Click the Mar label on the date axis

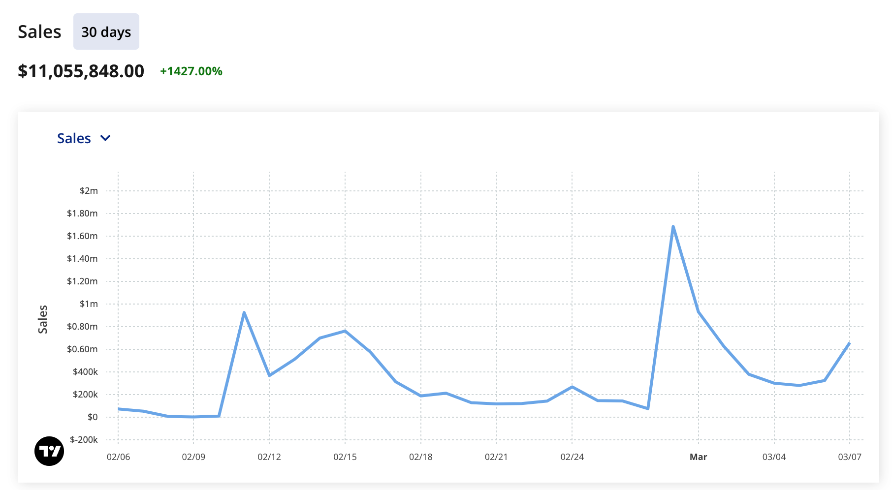[698, 457]
